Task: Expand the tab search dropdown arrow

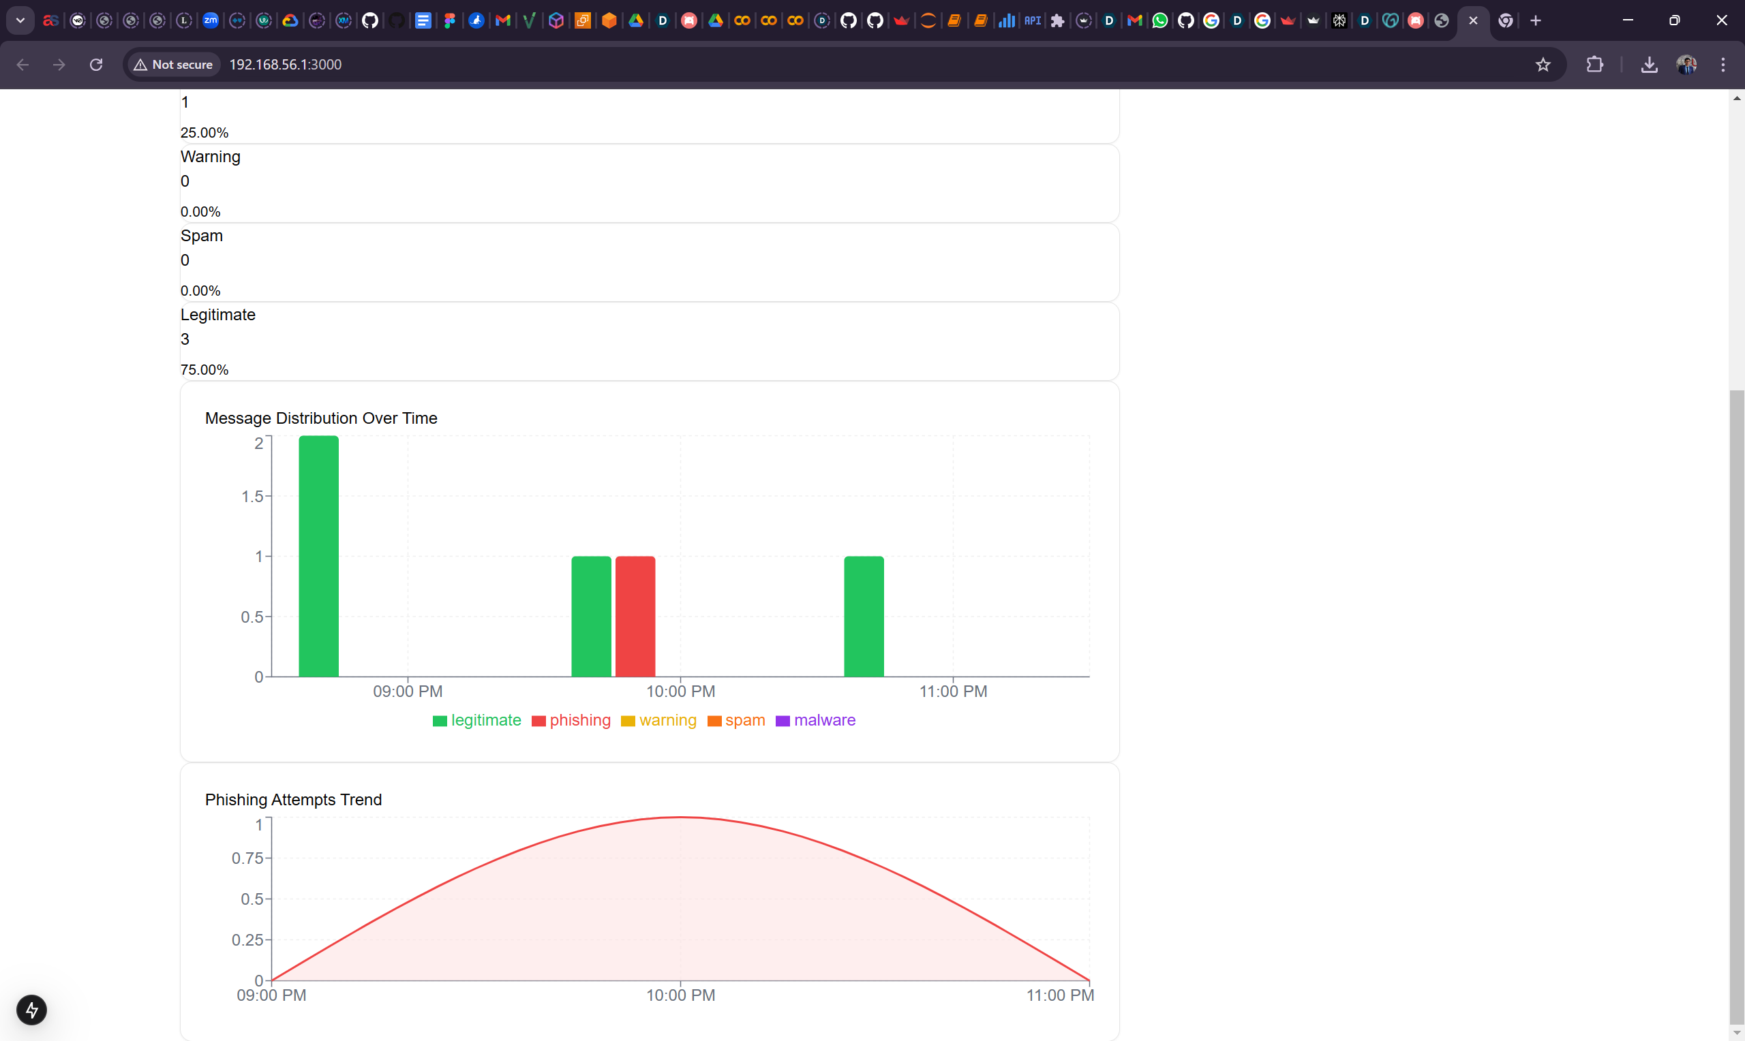Action: pos(20,20)
